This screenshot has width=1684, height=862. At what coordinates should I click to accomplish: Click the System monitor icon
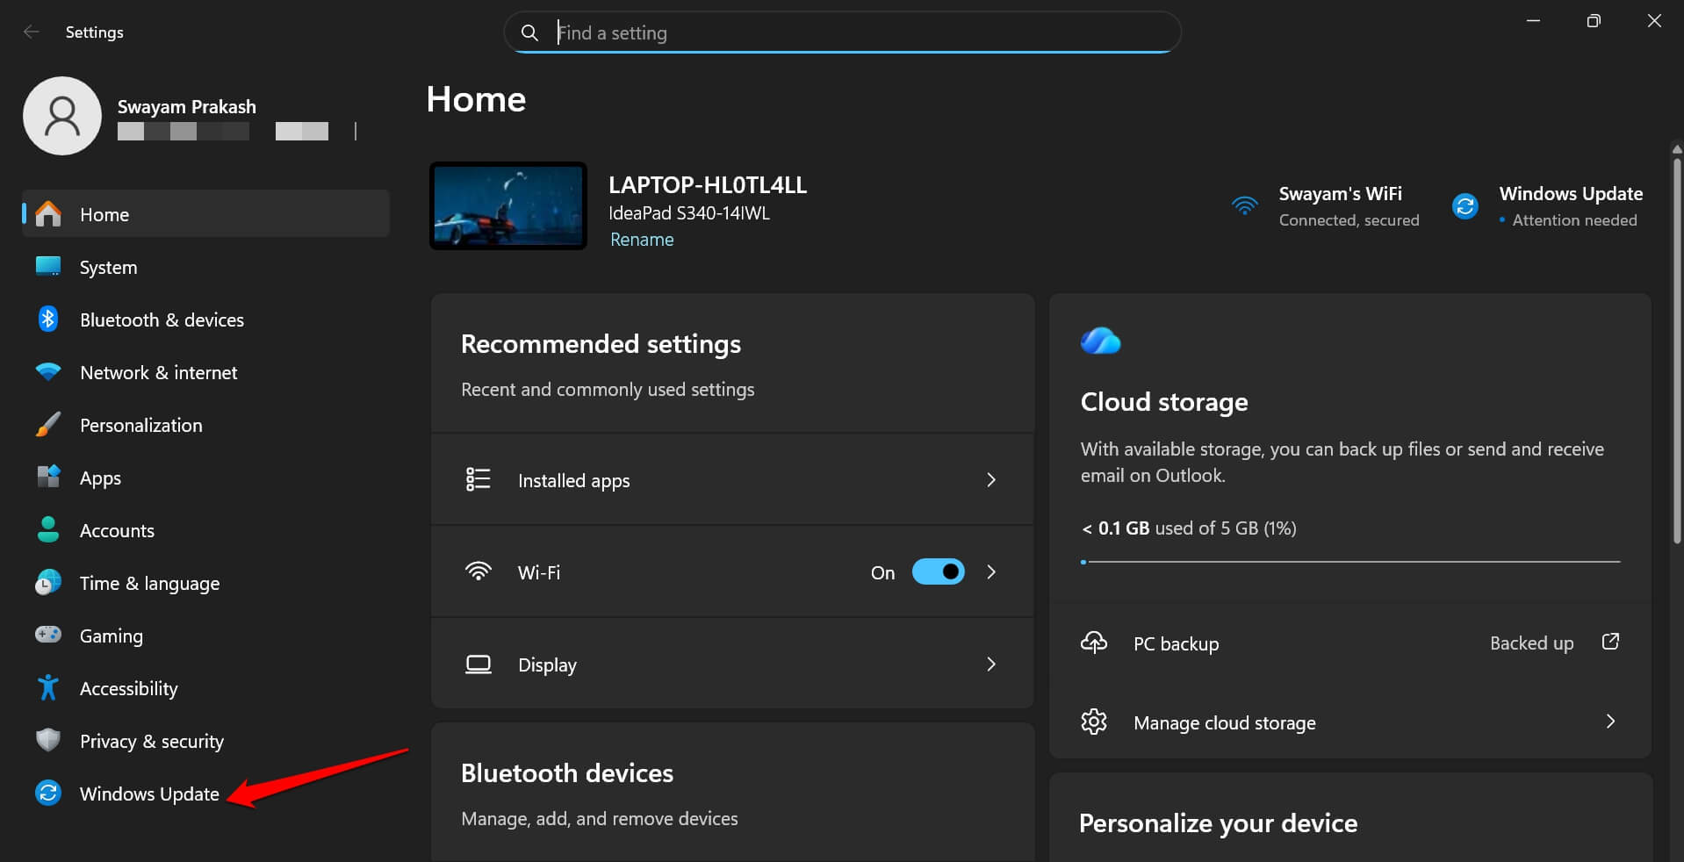click(48, 266)
